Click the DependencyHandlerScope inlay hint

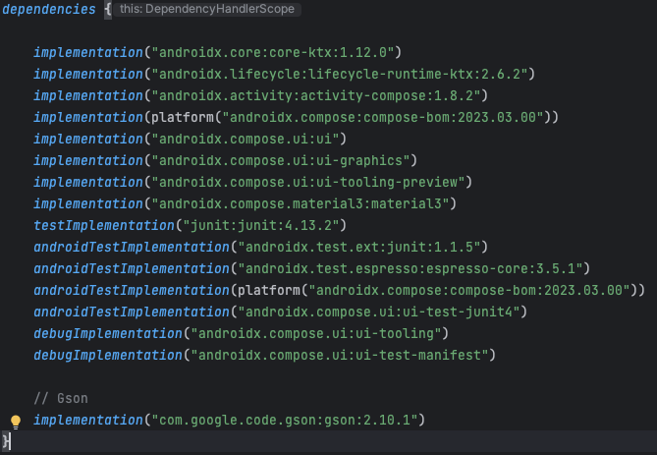pos(207,9)
